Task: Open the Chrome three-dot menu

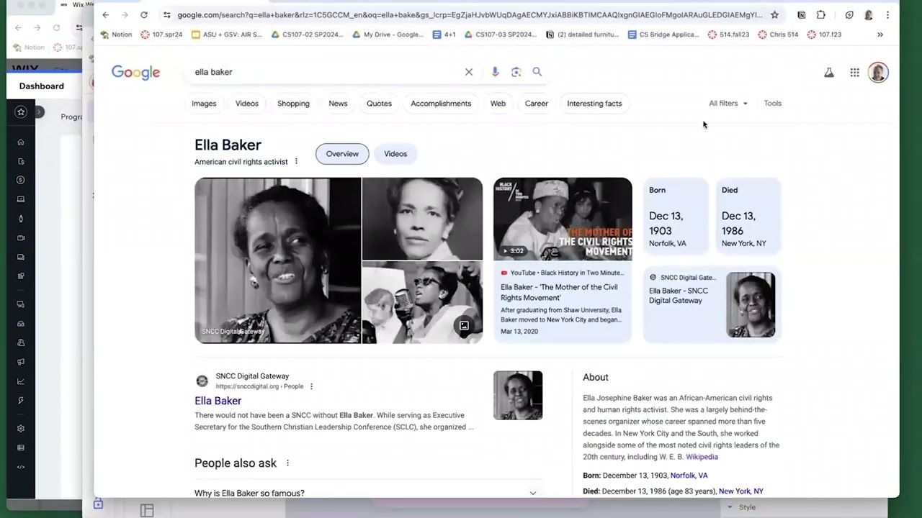Action: point(887,14)
